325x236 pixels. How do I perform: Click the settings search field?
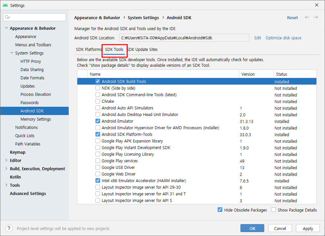35,17
